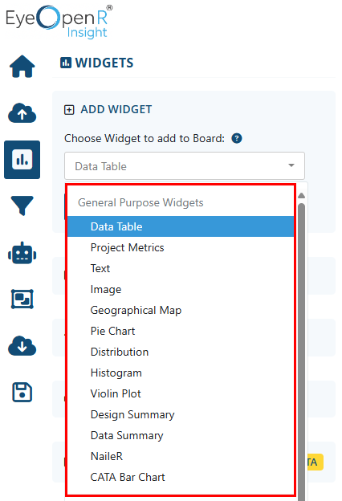
Task: Select the Widgets chart sidebar icon
Action: [22, 160]
